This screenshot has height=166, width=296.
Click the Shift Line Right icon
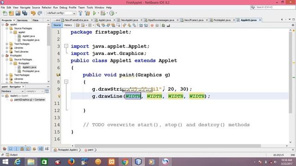tap(146, 25)
